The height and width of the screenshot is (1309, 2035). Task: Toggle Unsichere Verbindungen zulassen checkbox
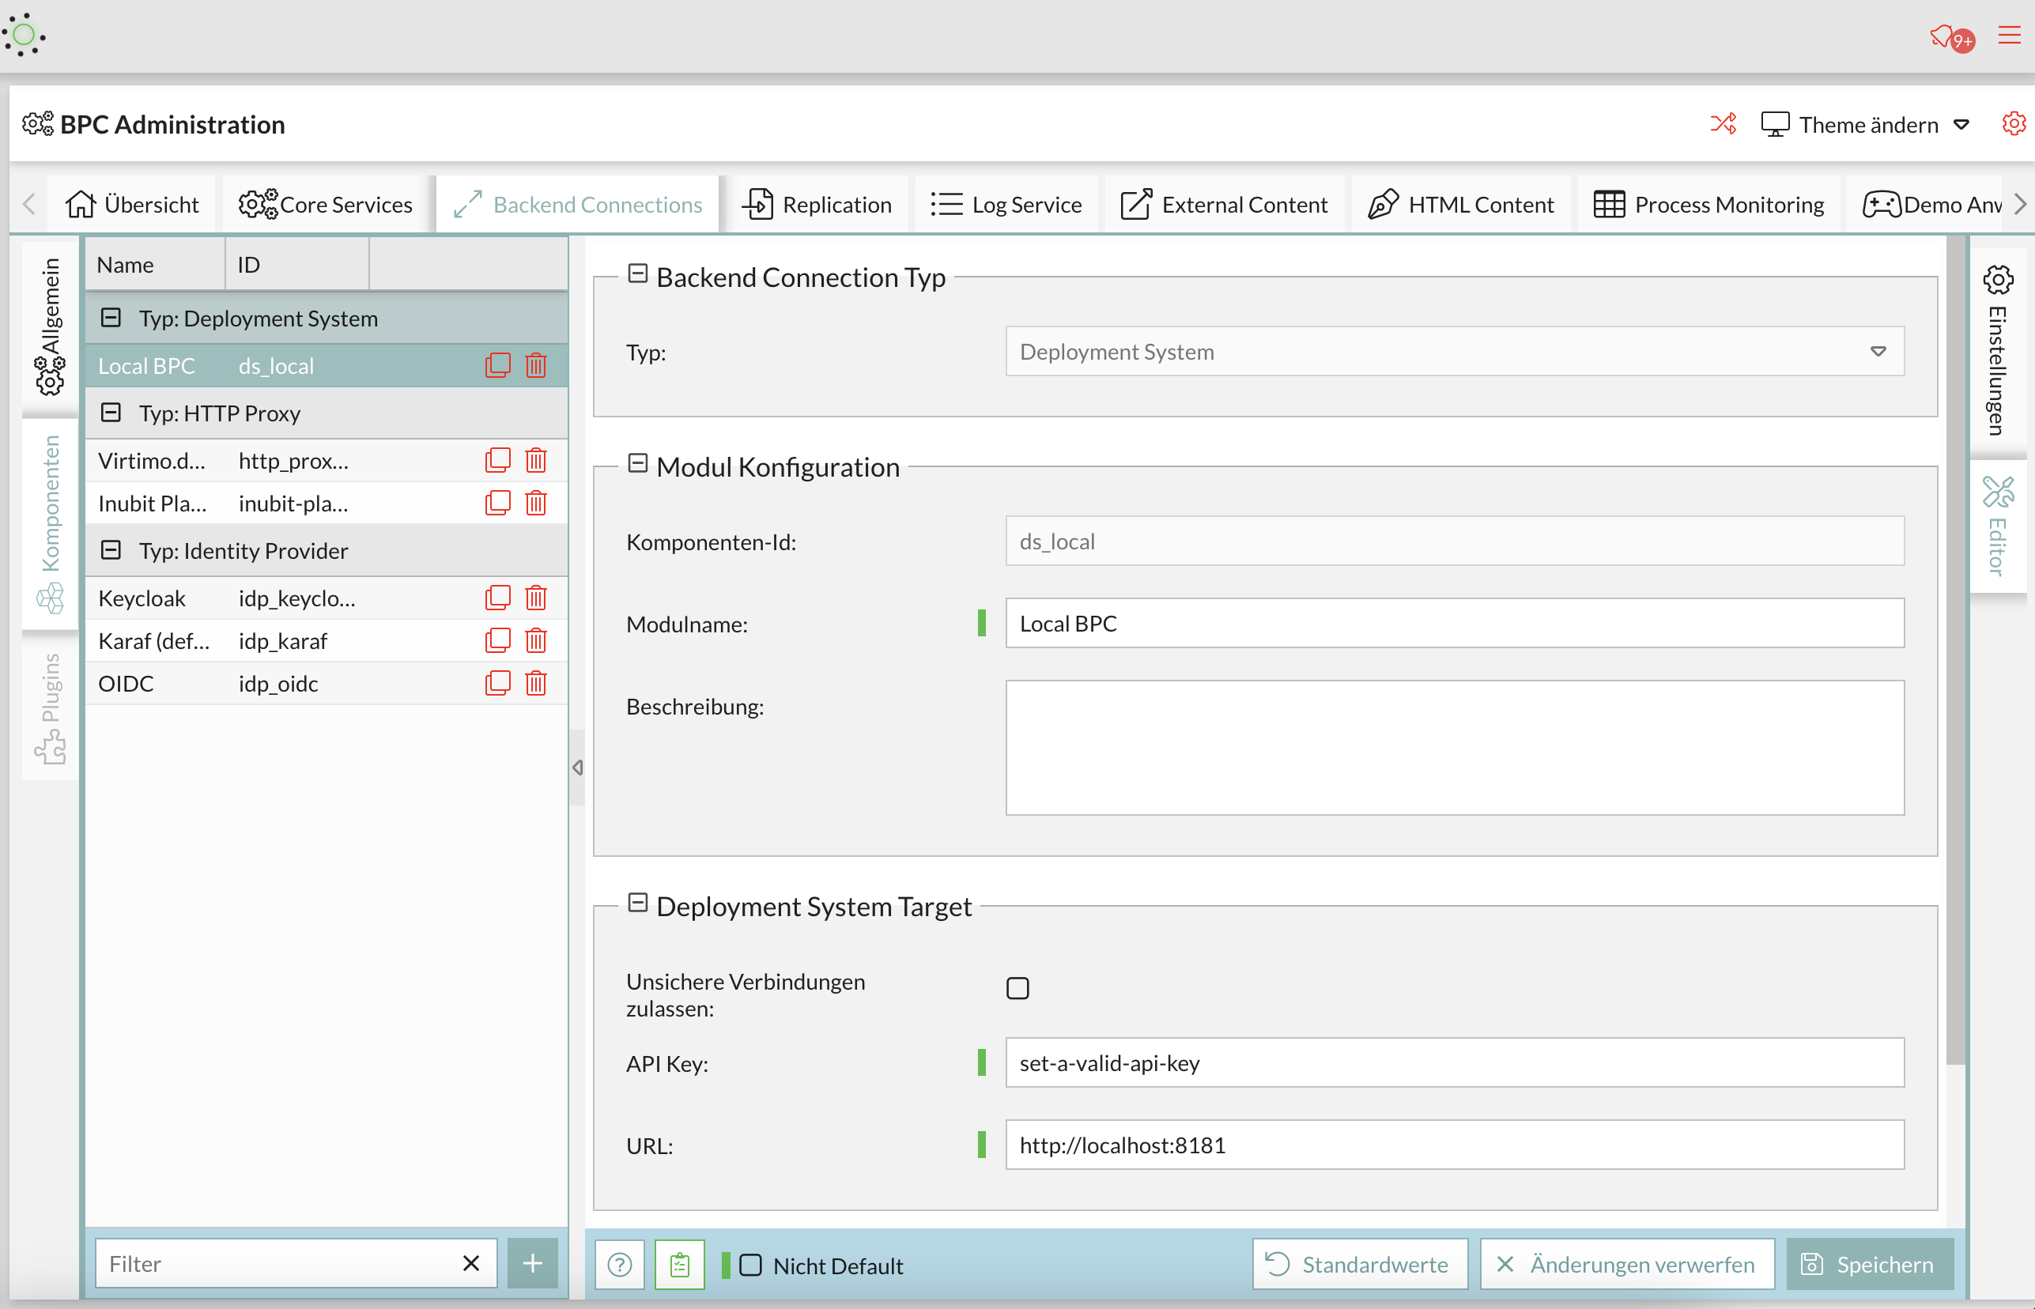(x=1016, y=987)
